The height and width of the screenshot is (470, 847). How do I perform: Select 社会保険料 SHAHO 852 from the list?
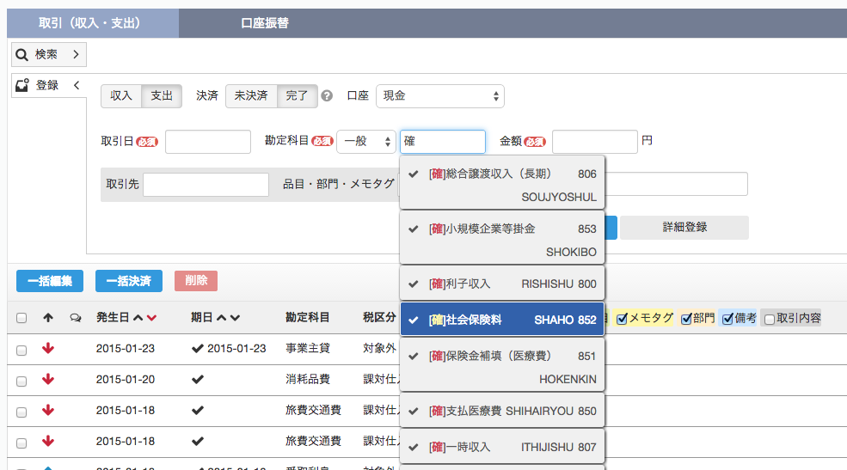pos(502,320)
